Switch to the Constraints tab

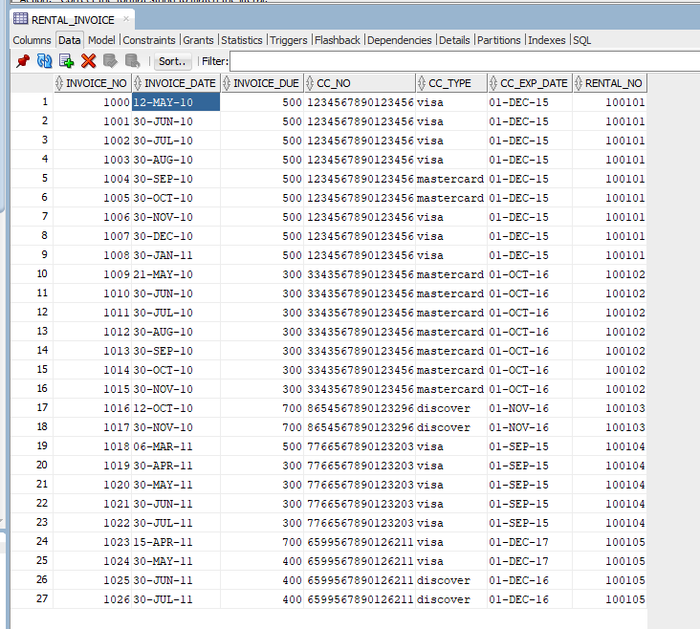click(149, 40)
